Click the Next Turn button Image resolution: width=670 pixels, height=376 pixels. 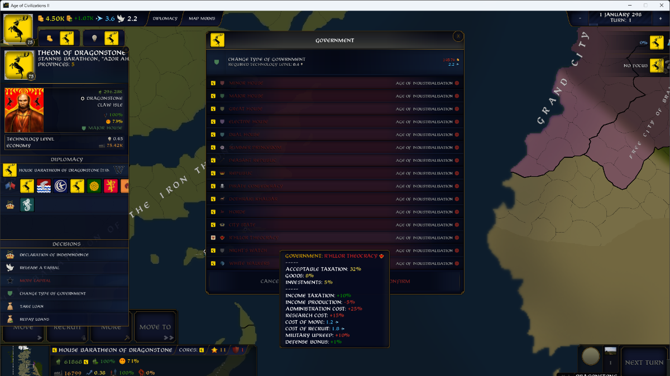pos(645,362)
